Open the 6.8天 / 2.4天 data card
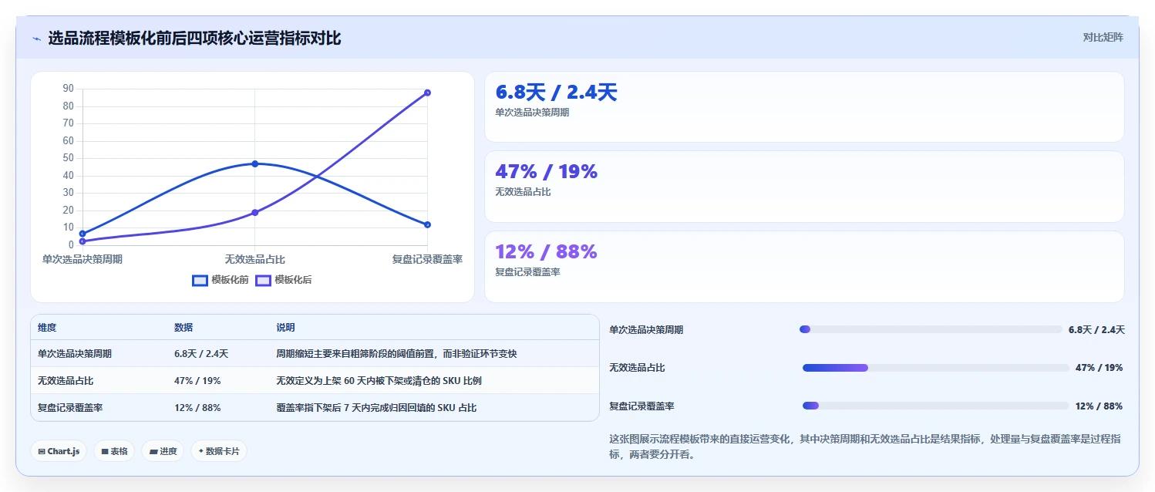The height and width of the screenshot is (492, 1155). pyautogui.click(x=804, y=106)
